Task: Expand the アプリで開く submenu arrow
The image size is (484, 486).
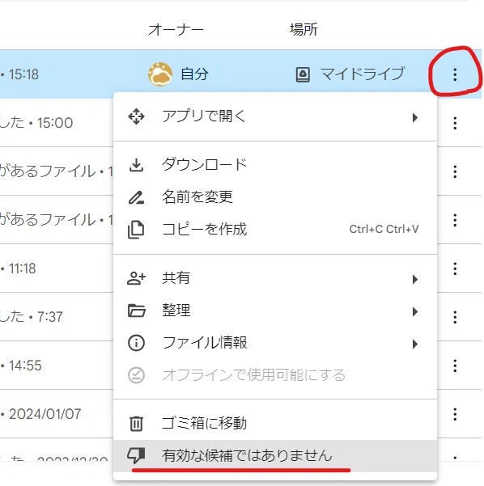Action: point(415,117)
